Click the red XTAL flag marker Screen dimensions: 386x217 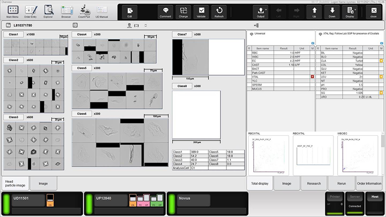306,77
